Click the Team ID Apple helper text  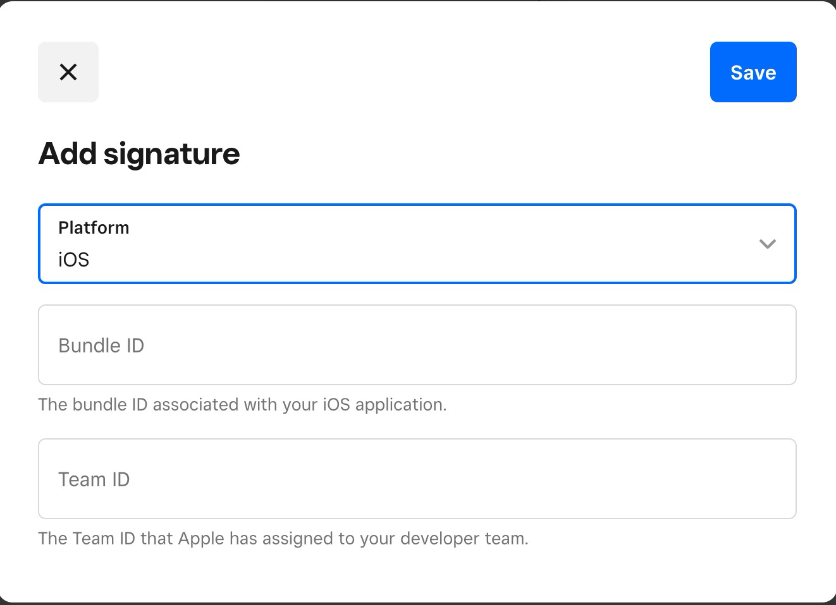click(x=283, y=539)
